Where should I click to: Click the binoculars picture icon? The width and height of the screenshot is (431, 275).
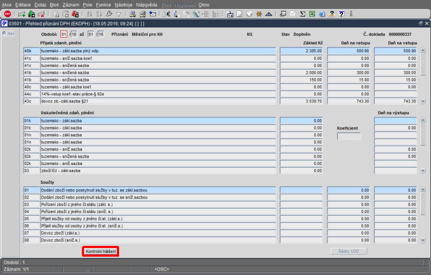click(x=283, y=14)
